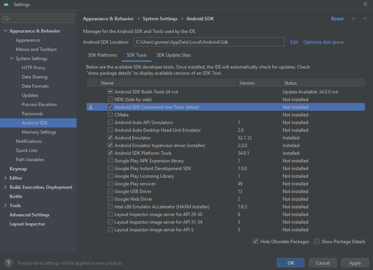The width and height of the screenshot is (373, 270).
Task: Select Path Variables settings
Action: tap(30, 160)
